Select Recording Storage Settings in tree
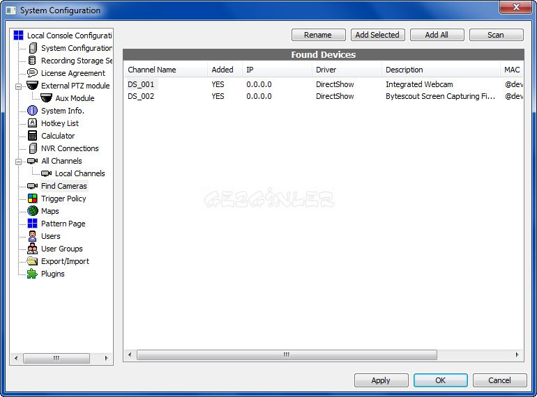Image resolution: width=537 pixels, height=397 pixels. pyautogui.click(x=77, y=61)
